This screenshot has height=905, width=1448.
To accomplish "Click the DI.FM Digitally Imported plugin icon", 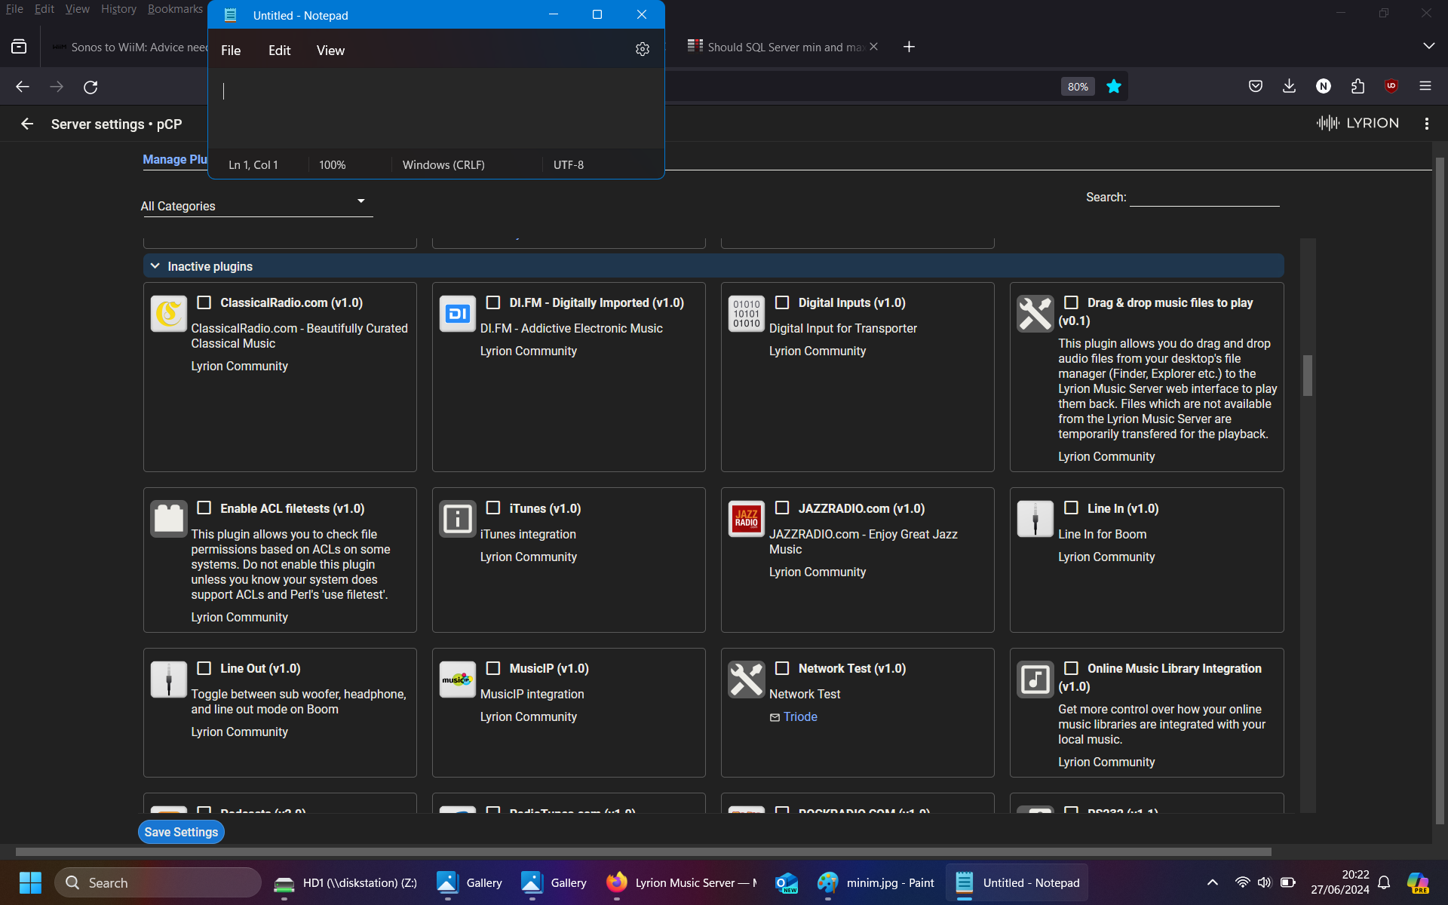I will (458, 314).
